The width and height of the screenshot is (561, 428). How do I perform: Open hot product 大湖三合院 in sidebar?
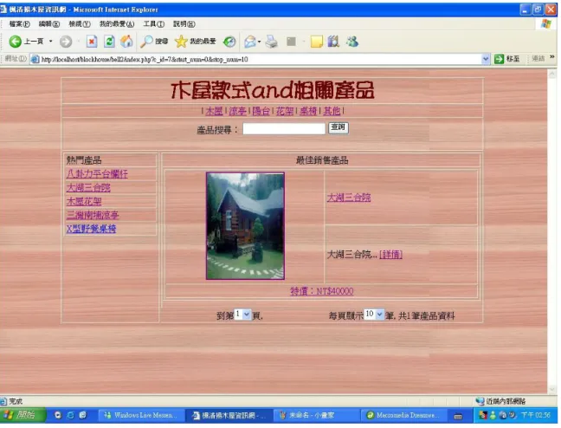click(88, 188)
